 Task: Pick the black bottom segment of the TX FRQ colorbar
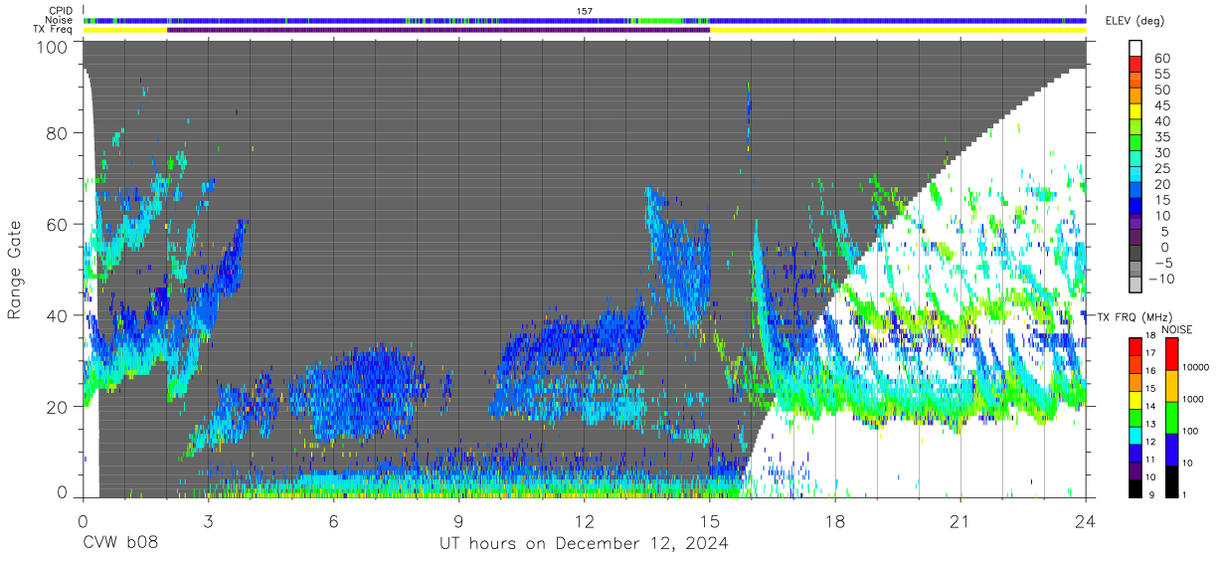tap(1136, 488)
